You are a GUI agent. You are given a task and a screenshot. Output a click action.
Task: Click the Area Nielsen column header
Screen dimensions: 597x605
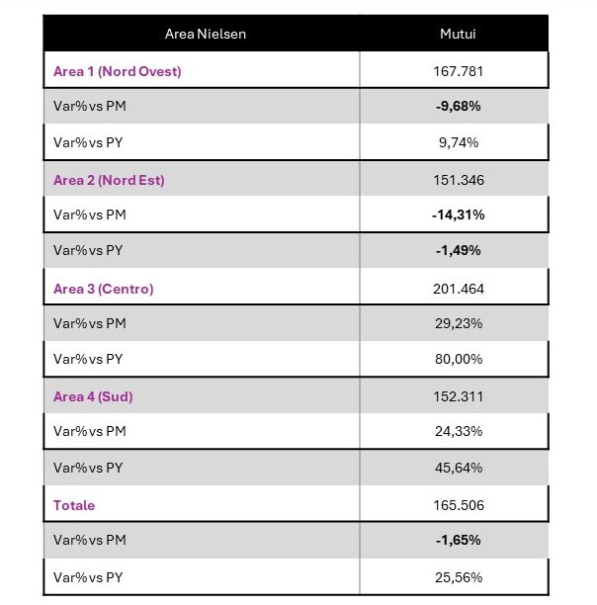tap(206, 34)
